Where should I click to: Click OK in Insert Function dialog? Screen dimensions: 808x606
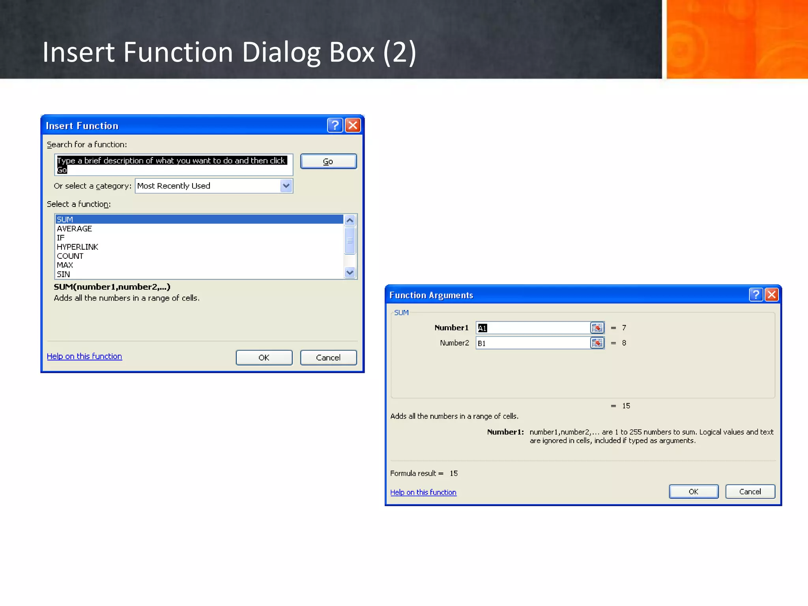(x=264, y=357)
